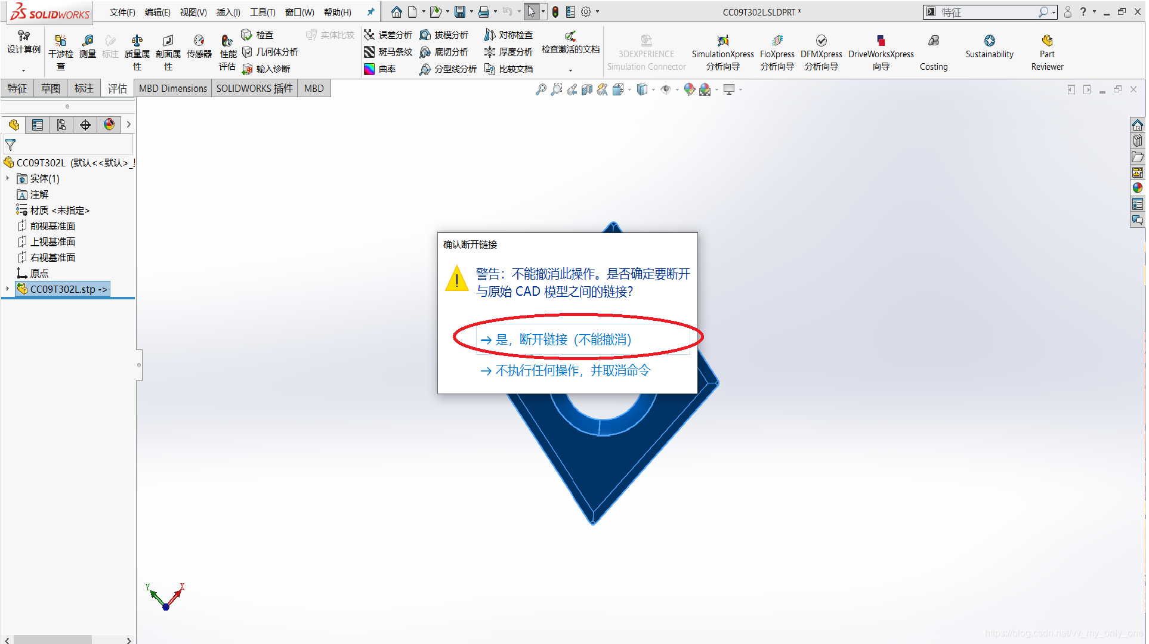Click the Import Diagnostics (输入诊断) icon
1149x644 pixels.
248,69
